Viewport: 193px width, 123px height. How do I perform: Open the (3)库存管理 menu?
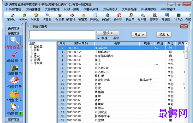click(52, 9)
